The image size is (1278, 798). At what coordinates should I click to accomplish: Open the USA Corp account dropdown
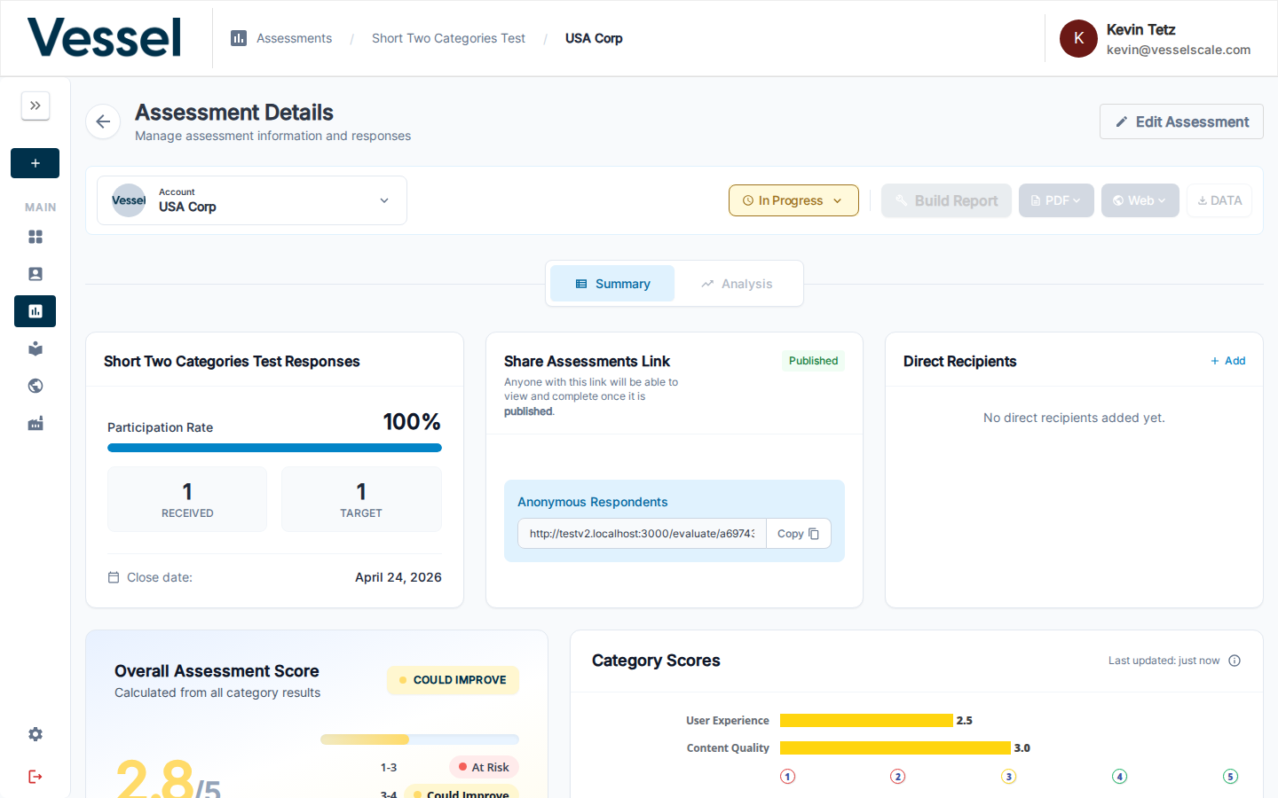(252, 200)
